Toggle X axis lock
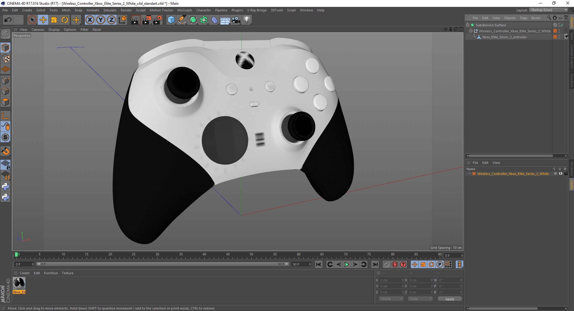The height and width of the screenshot is (311, 574). tap(90, 20)
